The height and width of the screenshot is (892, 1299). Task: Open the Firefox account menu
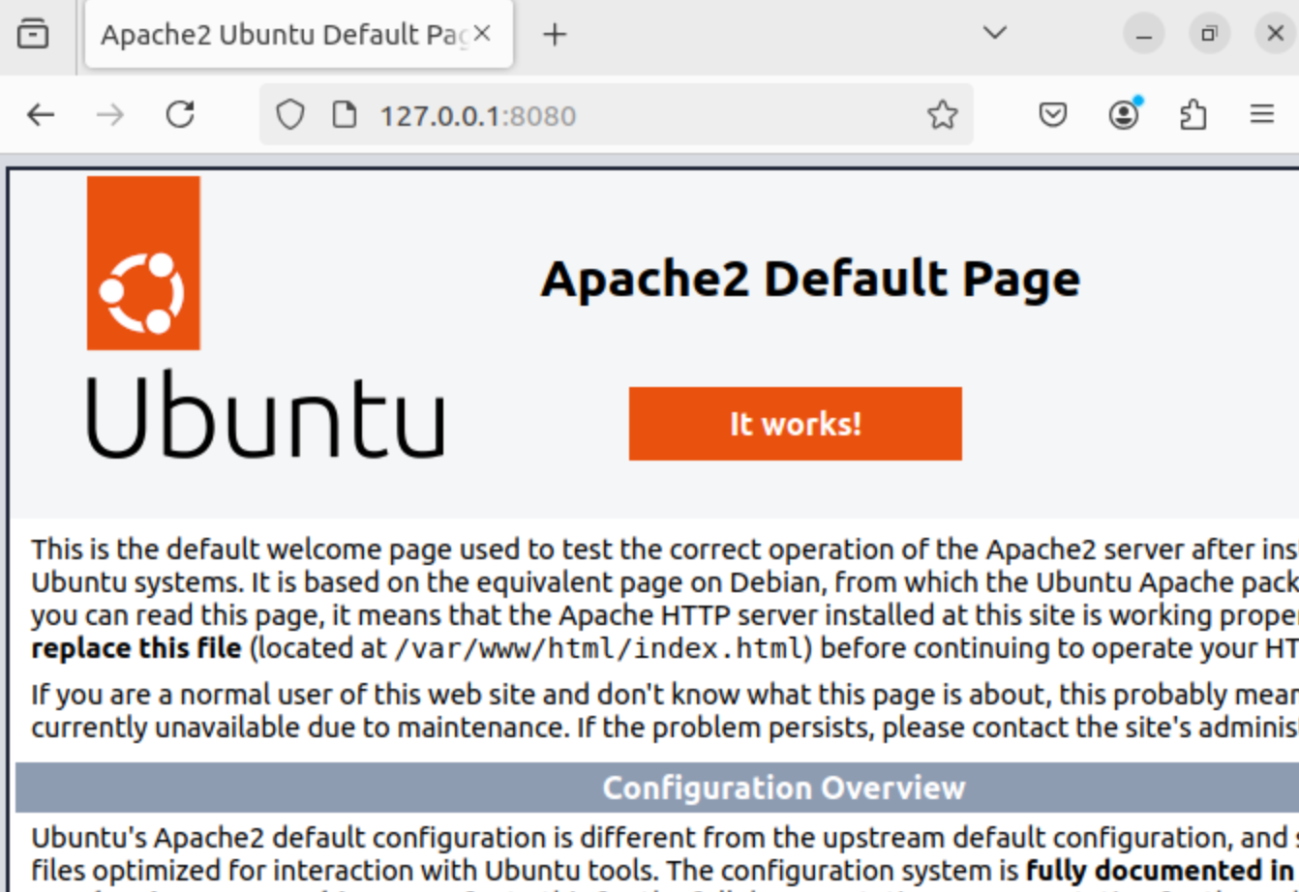(1124, 115)
